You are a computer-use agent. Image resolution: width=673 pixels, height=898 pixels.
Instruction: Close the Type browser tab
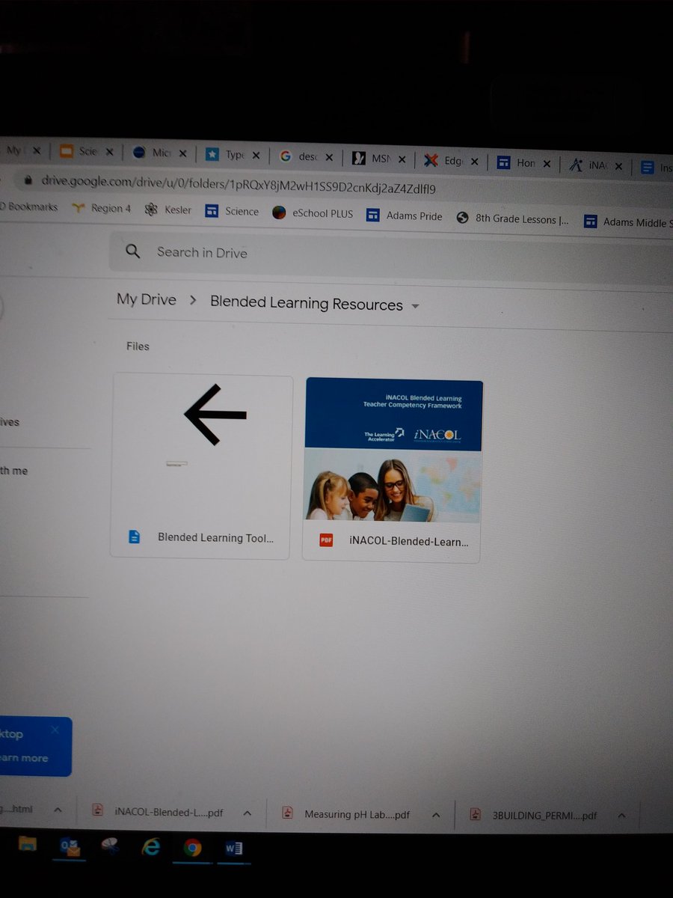coord(256,156)
